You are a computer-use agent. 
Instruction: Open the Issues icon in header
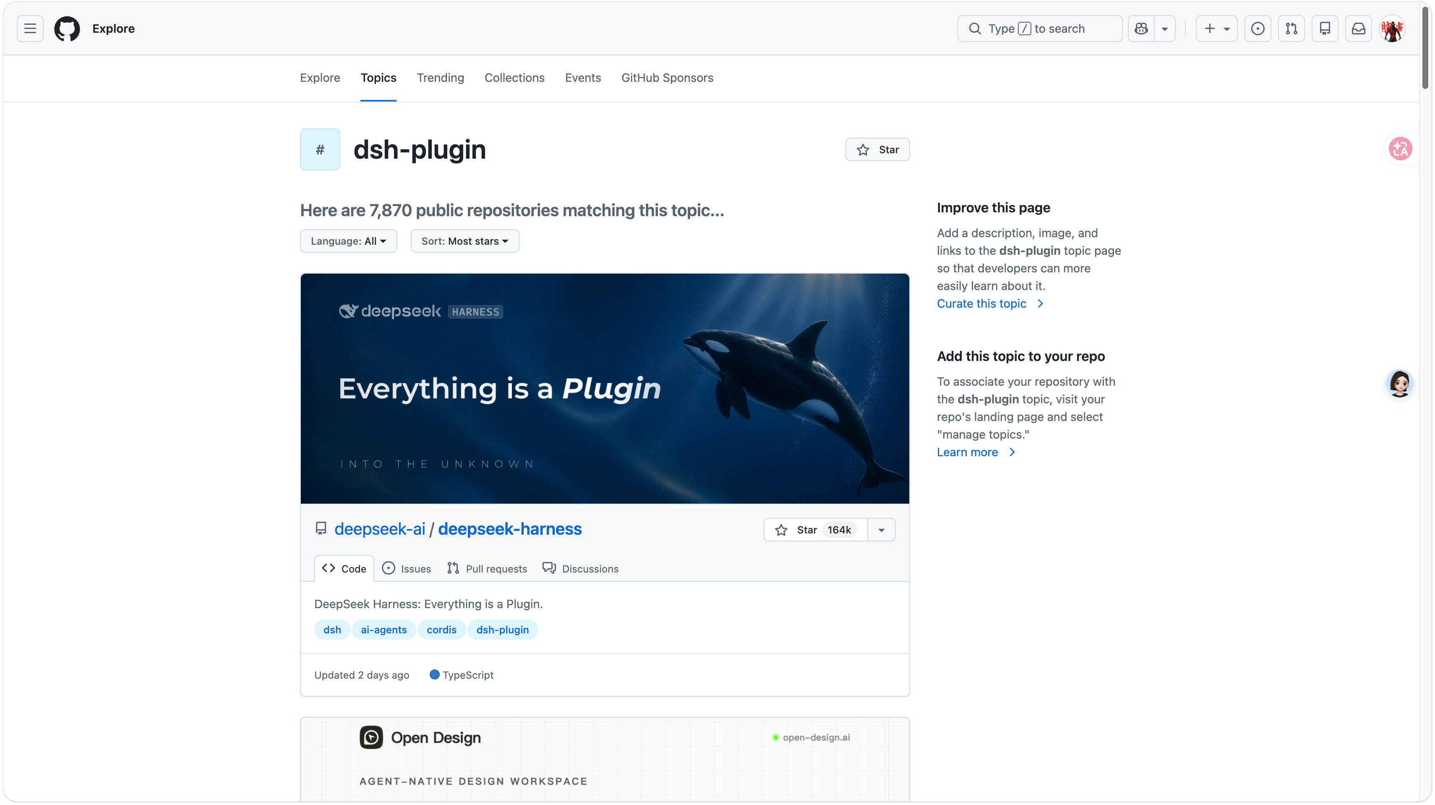pyautogui.click(x=1258, y=29)
